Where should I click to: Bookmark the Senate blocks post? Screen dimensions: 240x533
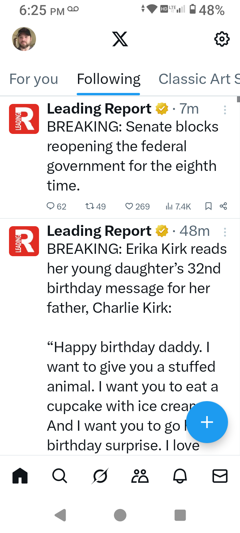pos(208,206)
